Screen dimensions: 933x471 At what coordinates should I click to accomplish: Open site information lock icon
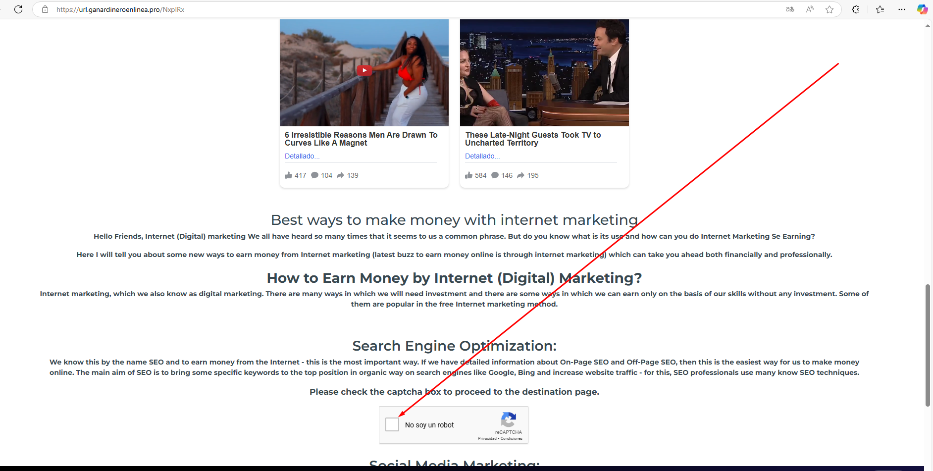coord(45,9)
